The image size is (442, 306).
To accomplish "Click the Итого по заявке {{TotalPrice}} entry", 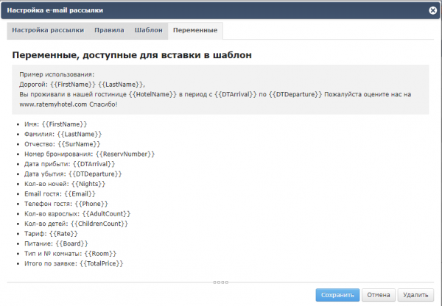I will 74,263.
